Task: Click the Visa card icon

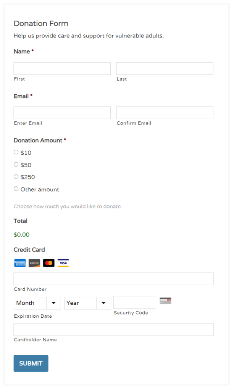Action: pyautogui.click(x=63, y=263)
